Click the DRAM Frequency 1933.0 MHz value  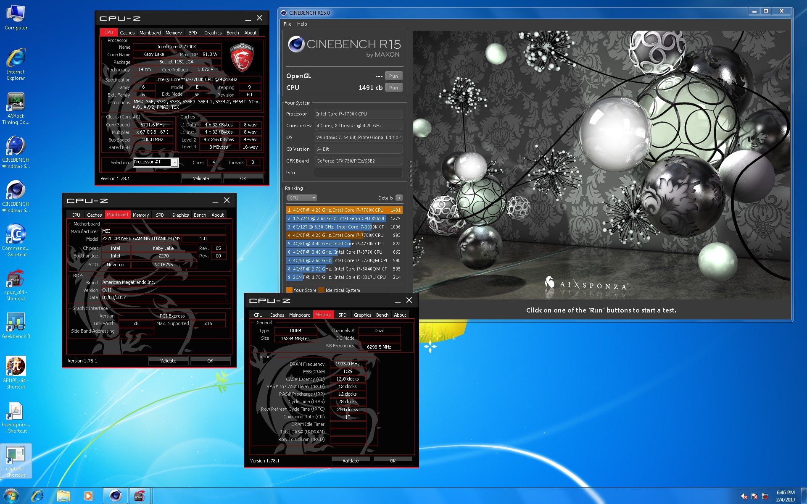coord(348,364)
